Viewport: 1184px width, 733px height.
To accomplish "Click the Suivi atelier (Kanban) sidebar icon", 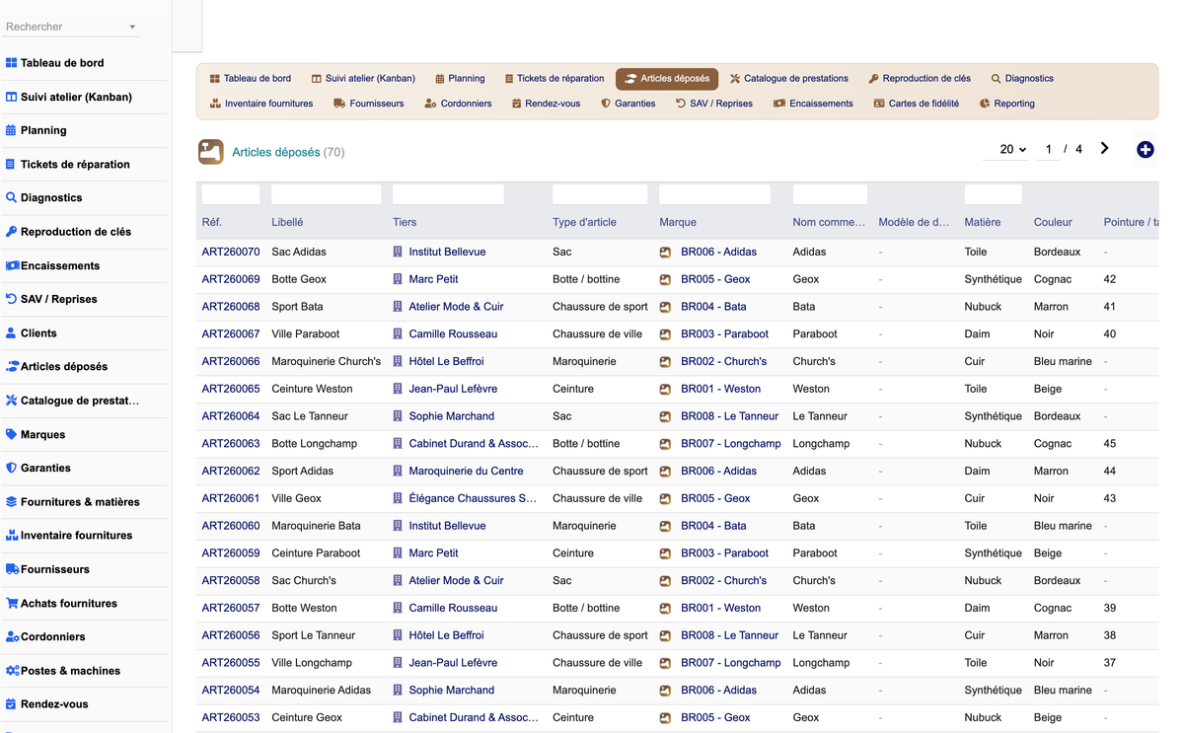I will click(x=12, y=97).
